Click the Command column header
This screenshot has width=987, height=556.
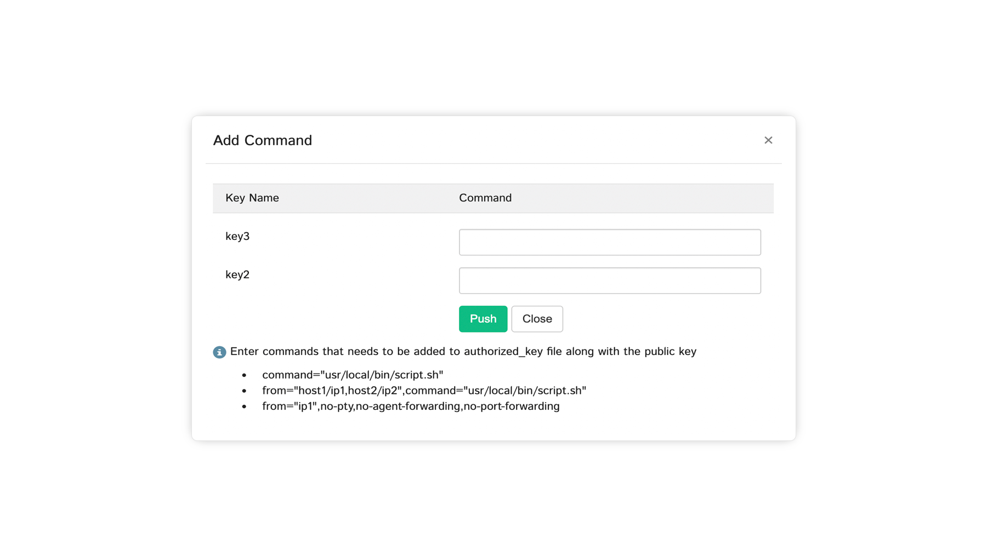(485, 198)
